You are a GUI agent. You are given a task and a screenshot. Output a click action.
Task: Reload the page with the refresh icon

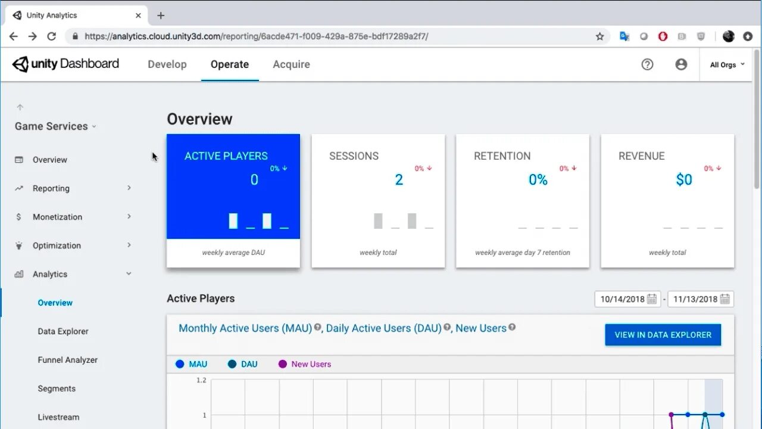click(52, 36)
